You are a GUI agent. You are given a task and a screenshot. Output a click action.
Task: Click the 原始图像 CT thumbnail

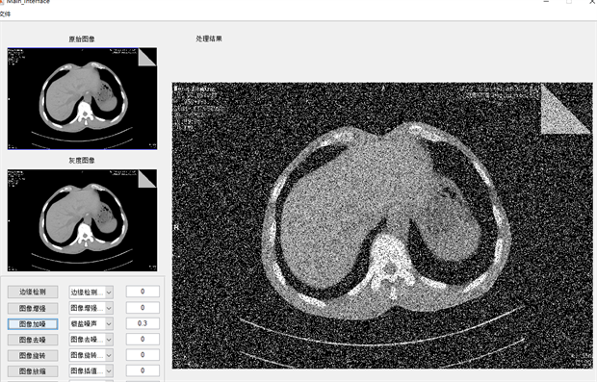pos(82,98)
